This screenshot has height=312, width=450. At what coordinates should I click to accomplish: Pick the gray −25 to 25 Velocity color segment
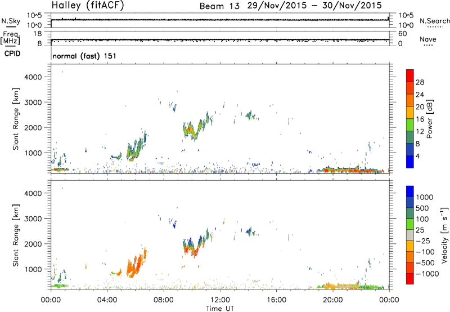(410, 235)
